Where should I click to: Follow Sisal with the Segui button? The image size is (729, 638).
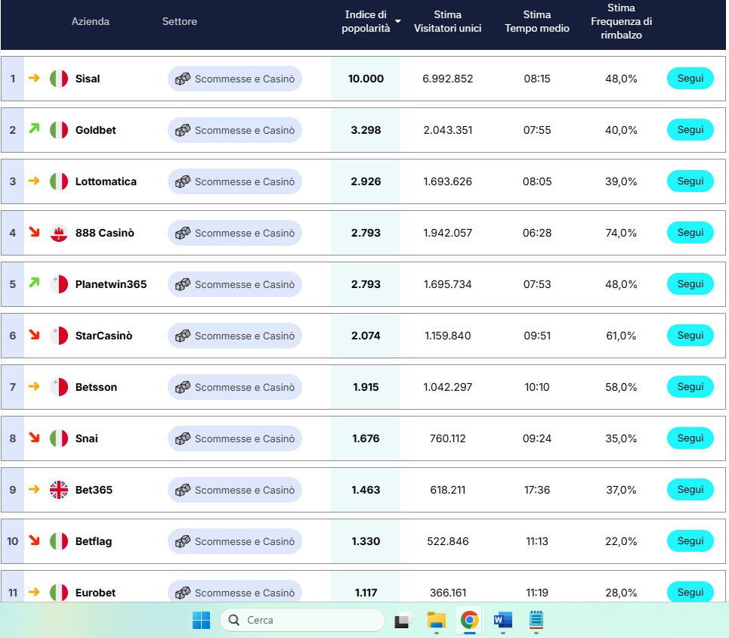[690, 78]
